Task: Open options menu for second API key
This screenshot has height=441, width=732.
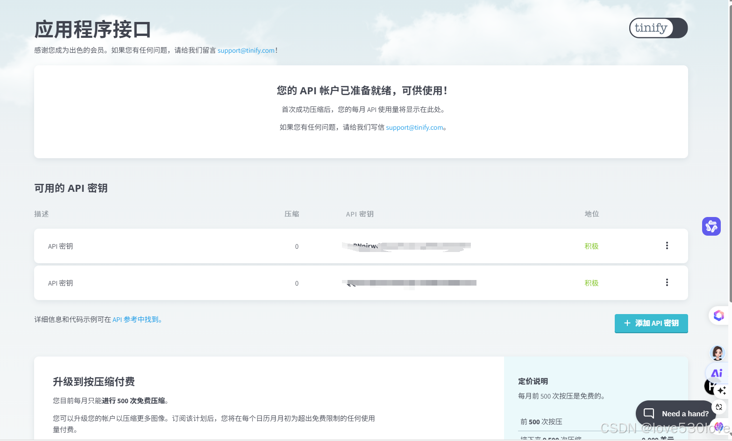Action: [667, 282]
